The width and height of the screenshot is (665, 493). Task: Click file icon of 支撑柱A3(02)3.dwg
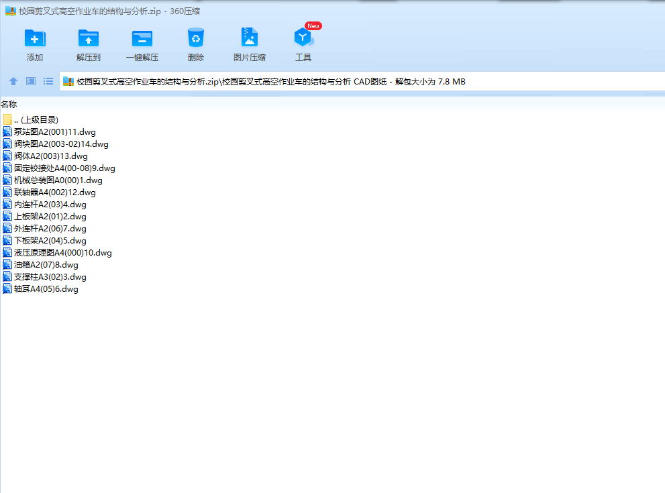pos(7,277)
